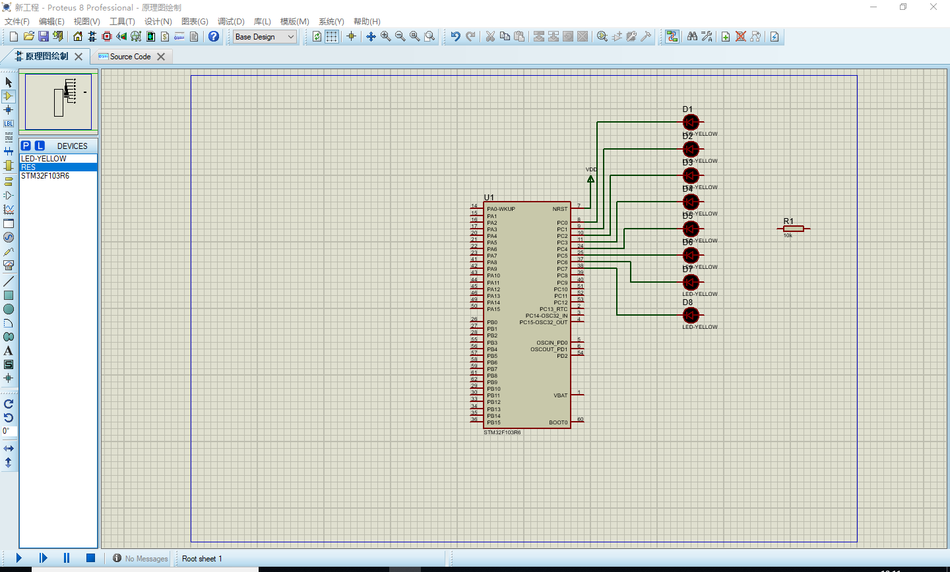Open Bill of Materials dollar icon
The height and width of the screenshot is (572, 950).
[165, 36]
